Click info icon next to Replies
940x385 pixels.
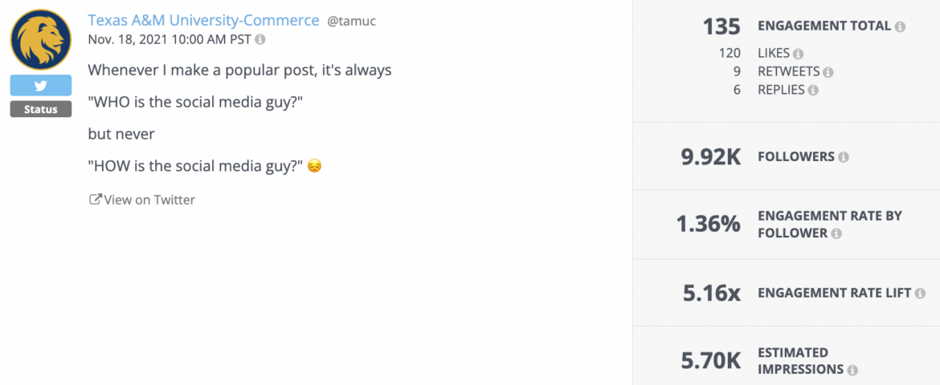(813, 91)
